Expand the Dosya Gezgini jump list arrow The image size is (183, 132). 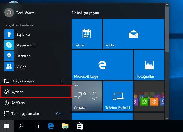[x=61, y=81]
